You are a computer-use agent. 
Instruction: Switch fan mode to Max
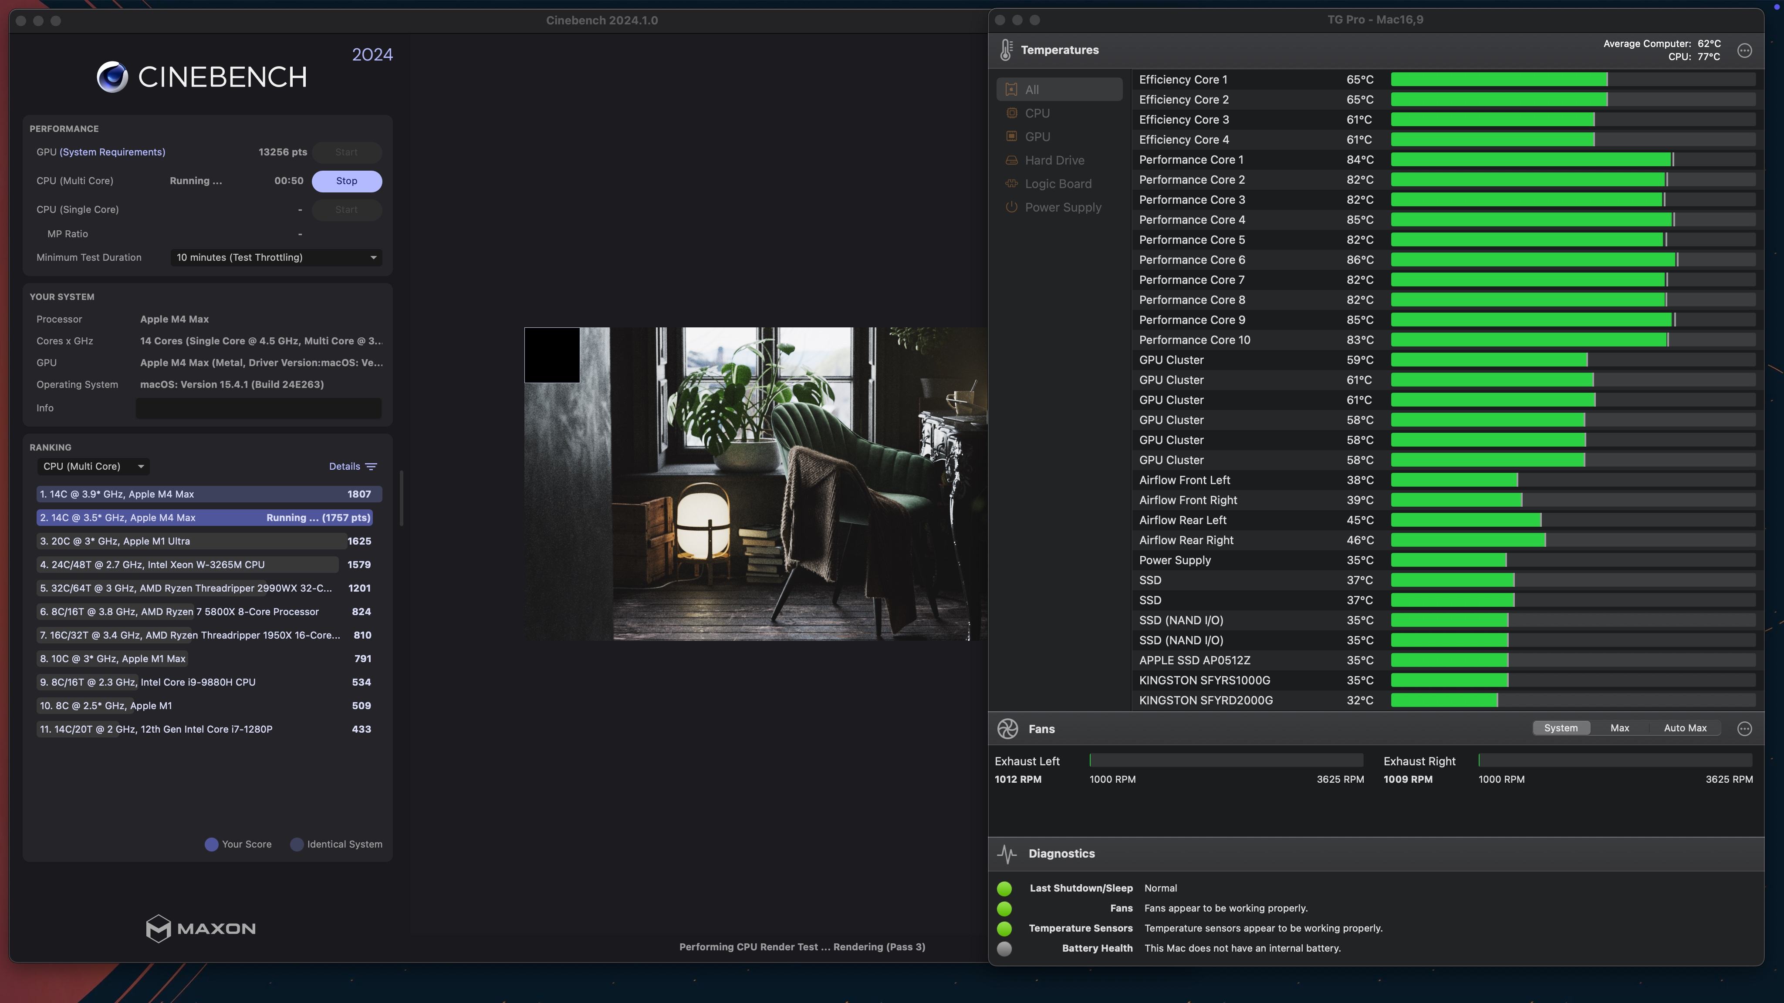[1619, 728]
